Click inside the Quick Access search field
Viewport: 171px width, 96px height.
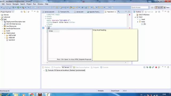tap(139, 7)
